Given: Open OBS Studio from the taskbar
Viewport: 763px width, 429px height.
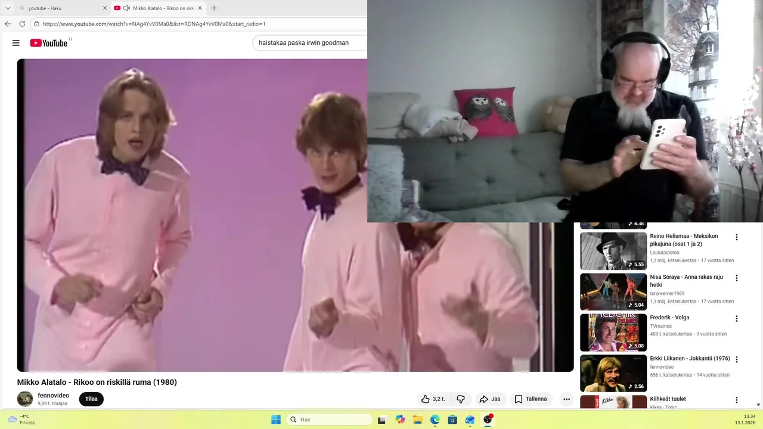Looking at the screenshot, I should pyautogui.click(x=488, y=419).
